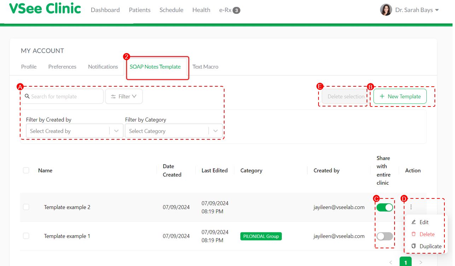The width and height of the screenshot is (455, 266).
Task: Check the Template example 1 checkbox
Action: [26, 236]
